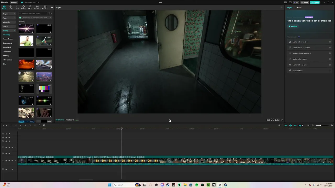
Task: Click the Delete left split icon
Action: (25, 126)
